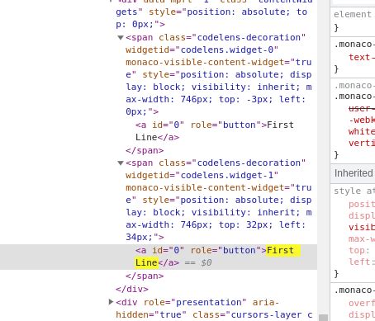Click the $0 console reference marker
The image size is (375, 321).
coord(206,263)
